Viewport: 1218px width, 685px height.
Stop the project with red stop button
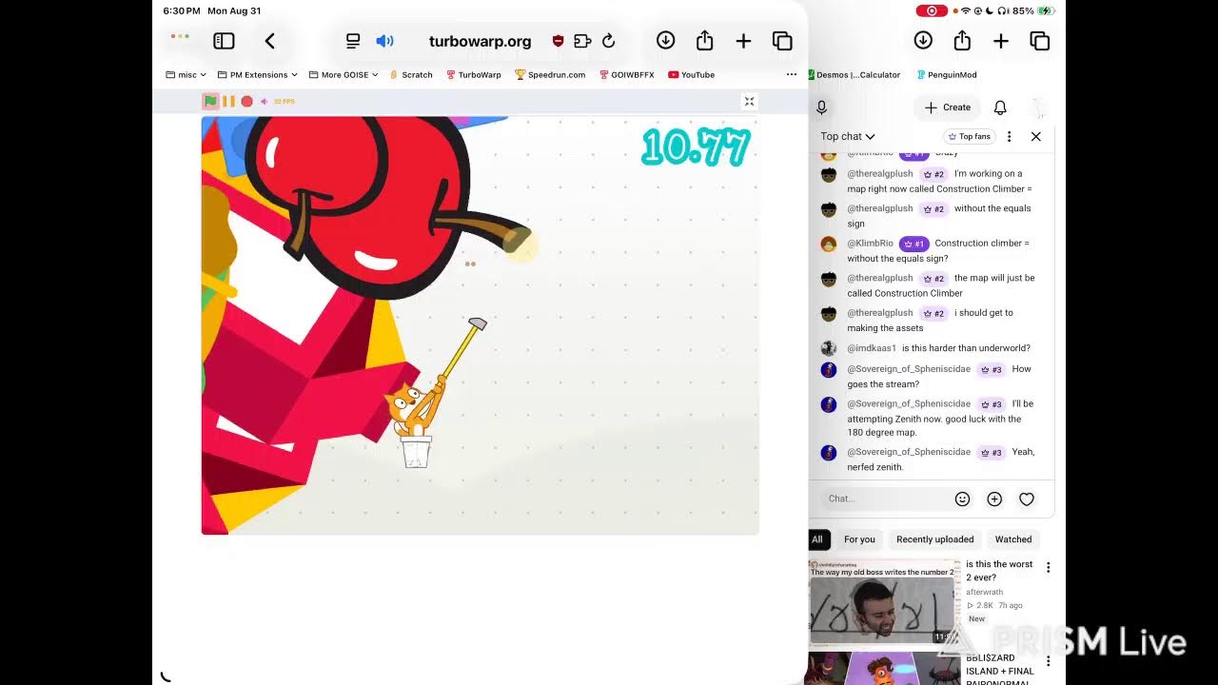(x=246, y=101)
